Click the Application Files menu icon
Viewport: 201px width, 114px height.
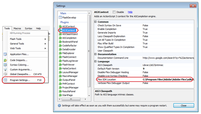point(5,54)
